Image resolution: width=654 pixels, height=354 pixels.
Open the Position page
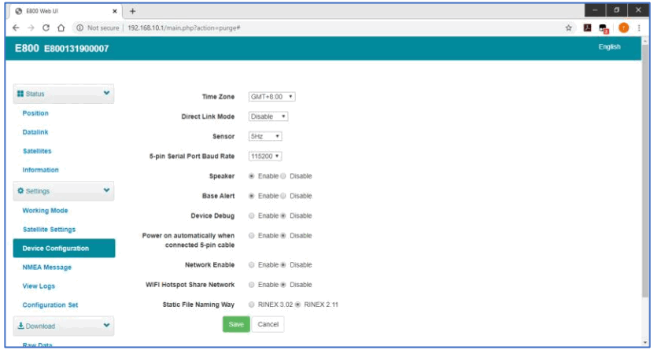[35, 113]
